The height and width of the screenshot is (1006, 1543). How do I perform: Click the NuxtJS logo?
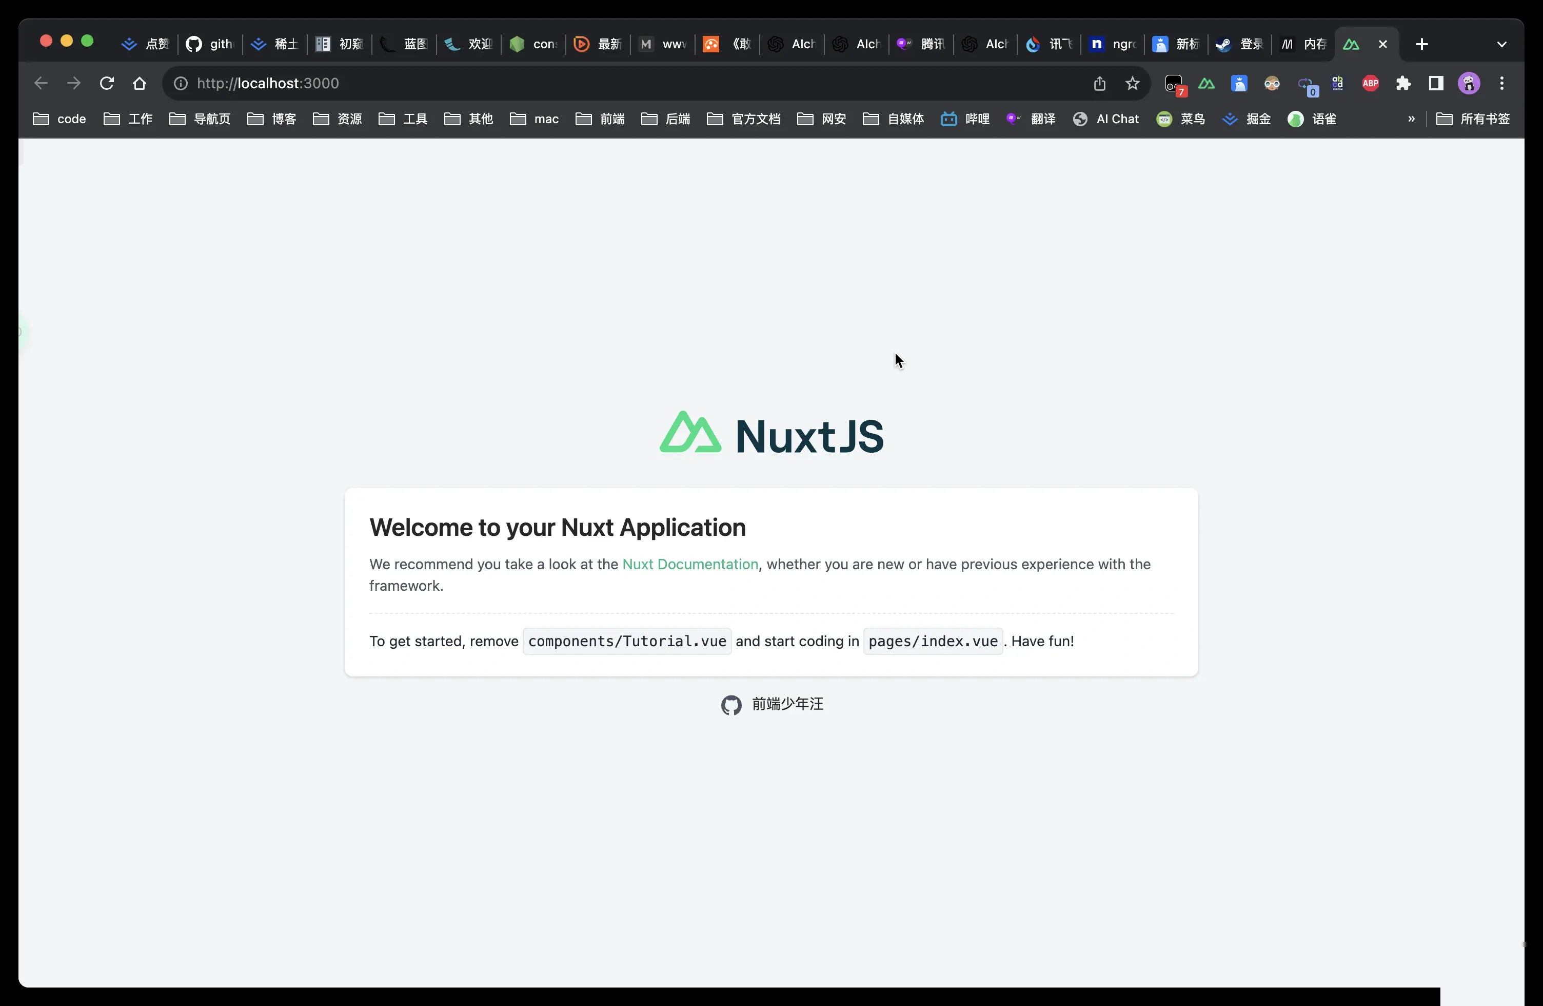point(771,433)
